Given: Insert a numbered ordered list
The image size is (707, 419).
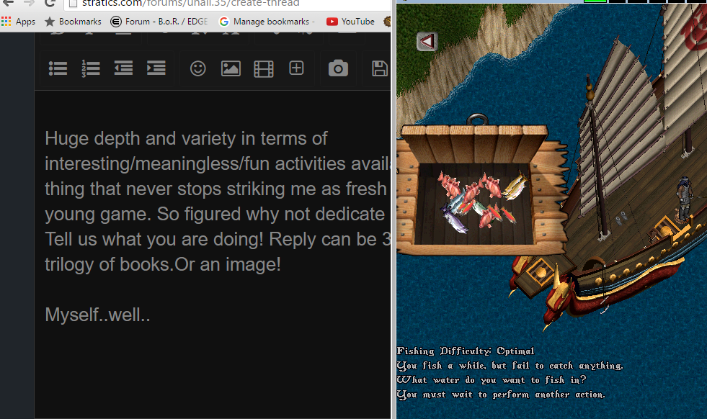Looking at the screenshot, I should 91,68.
